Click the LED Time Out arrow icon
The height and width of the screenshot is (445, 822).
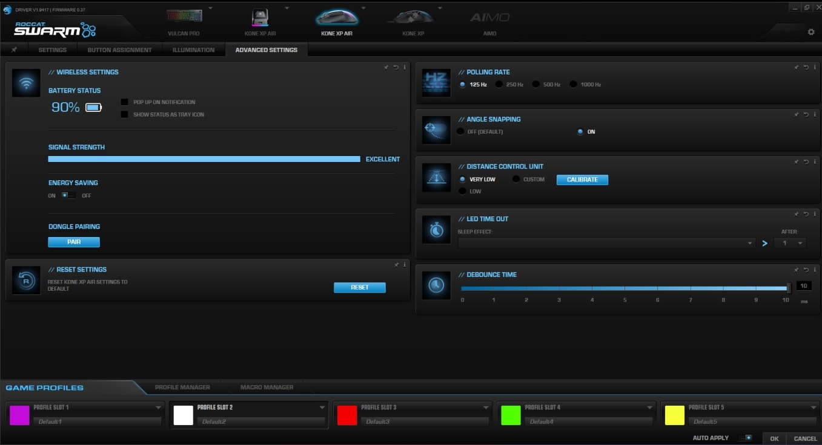click(764, 243)
